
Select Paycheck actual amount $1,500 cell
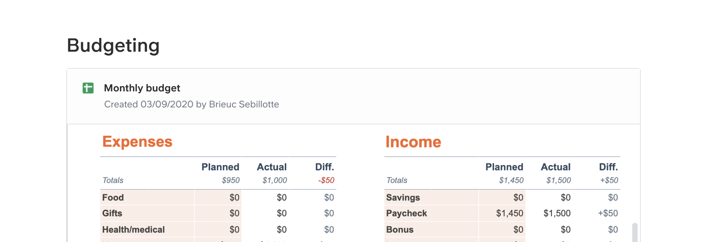(x=557, y=213)
